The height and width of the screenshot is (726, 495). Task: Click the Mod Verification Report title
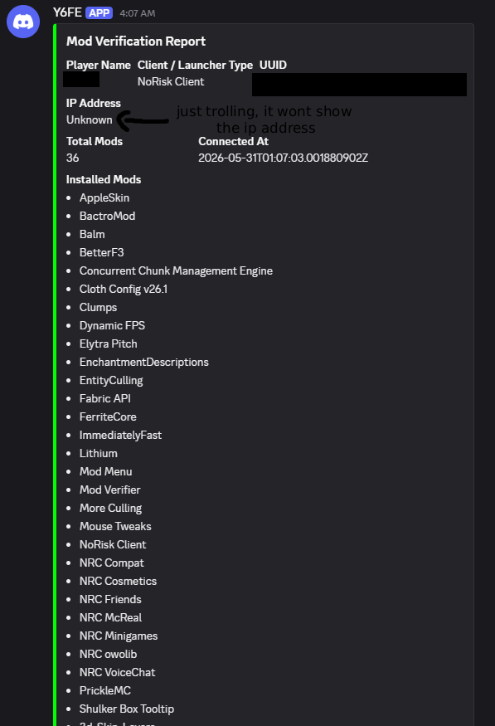(x=135, y=41)
